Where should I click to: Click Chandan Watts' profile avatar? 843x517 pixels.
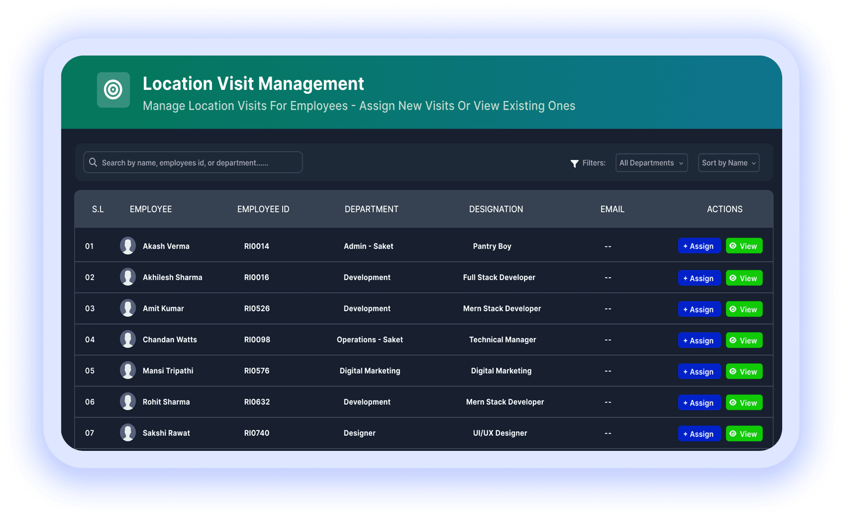point(128,339)
